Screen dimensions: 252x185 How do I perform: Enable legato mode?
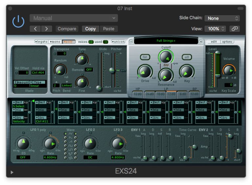[x=41, y=42]
